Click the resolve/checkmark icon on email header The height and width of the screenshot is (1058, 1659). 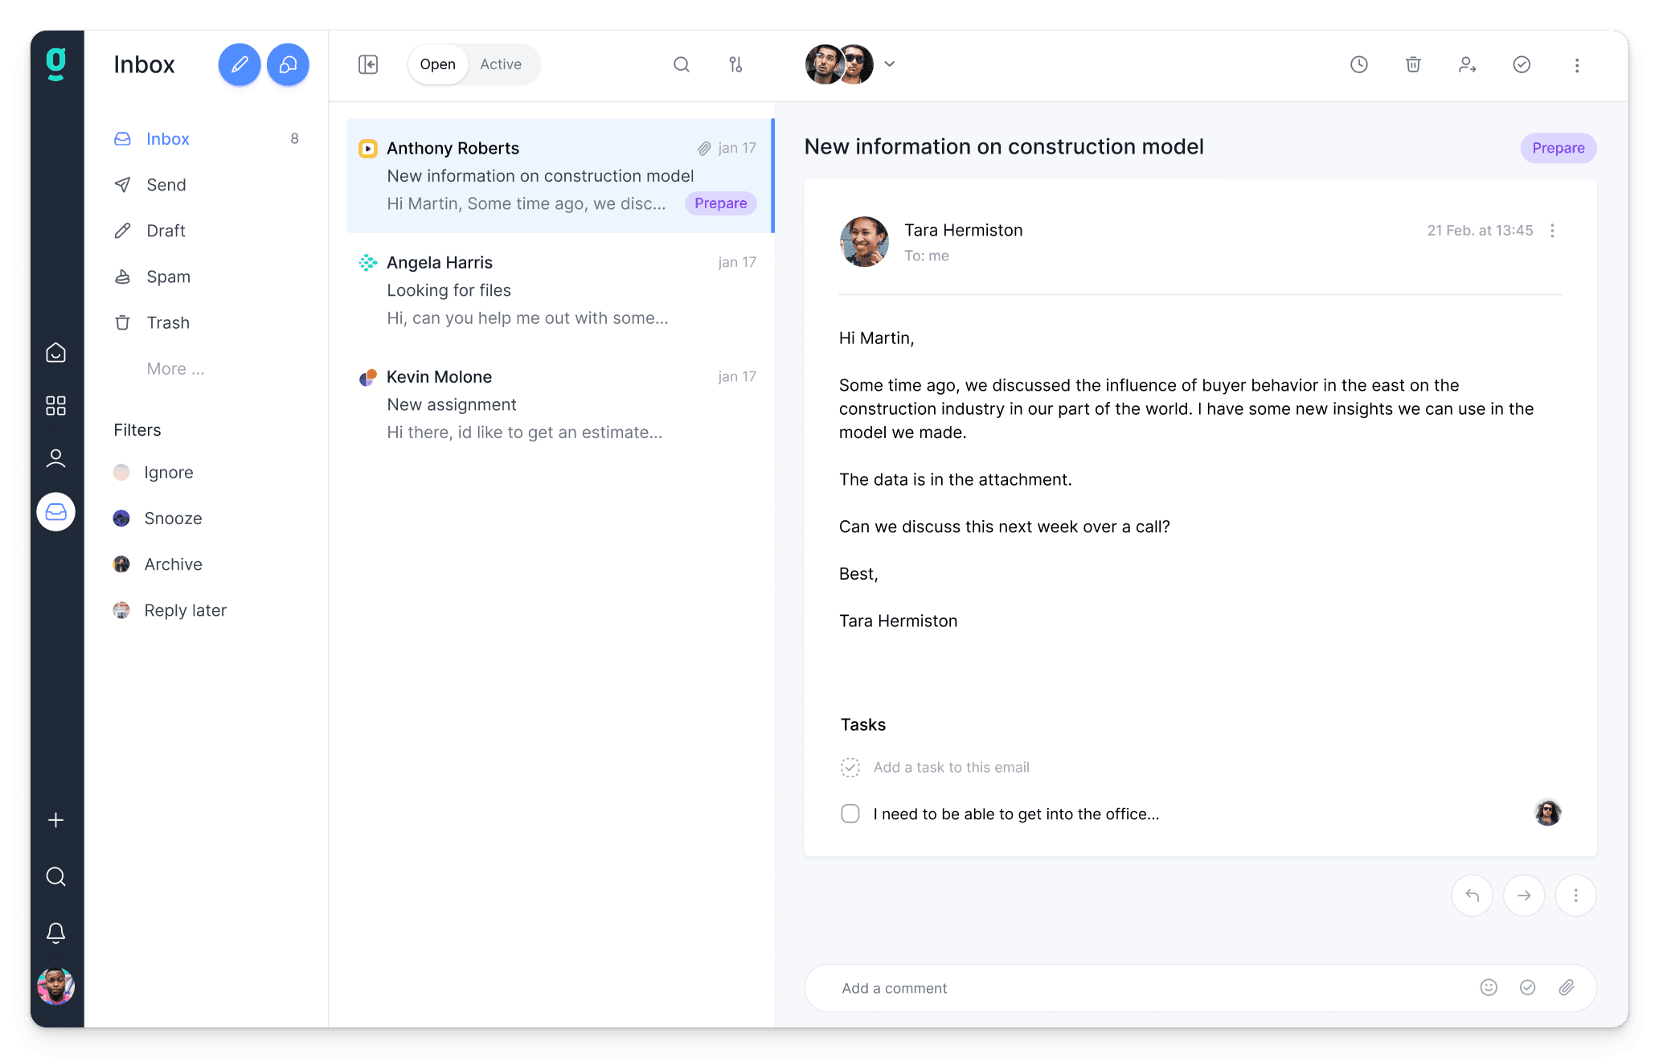point(1522,64)
